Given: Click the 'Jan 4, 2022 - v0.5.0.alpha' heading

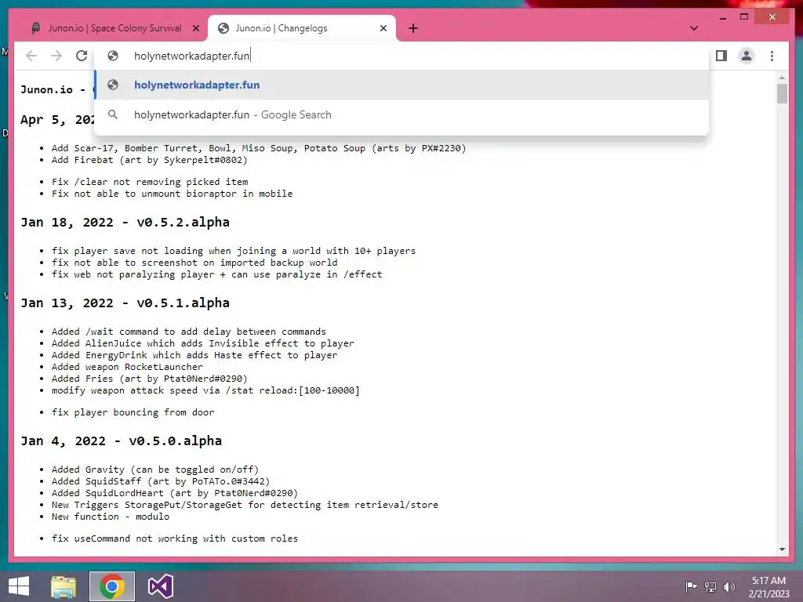Looking at the screenshot, I should pyautogui.click(x=122, y=441).
